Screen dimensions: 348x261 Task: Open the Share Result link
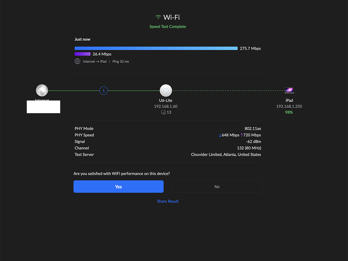[168, 201]
